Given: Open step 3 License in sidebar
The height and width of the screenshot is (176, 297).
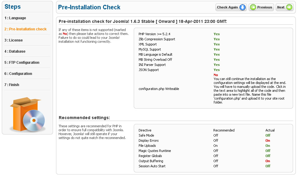Looking at the screenshot, I should 14,40.
